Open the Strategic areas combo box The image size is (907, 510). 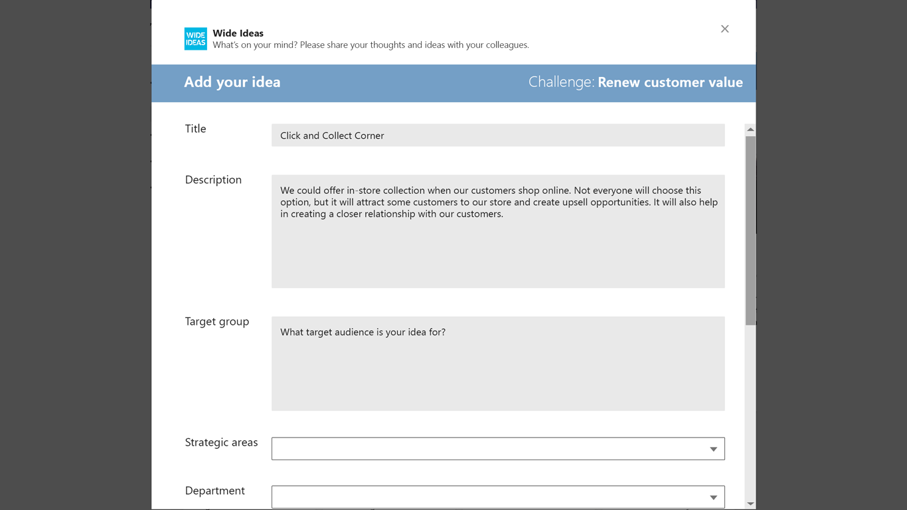(491, 449)
